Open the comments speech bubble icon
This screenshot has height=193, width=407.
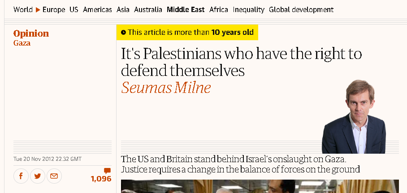(107, 171)
